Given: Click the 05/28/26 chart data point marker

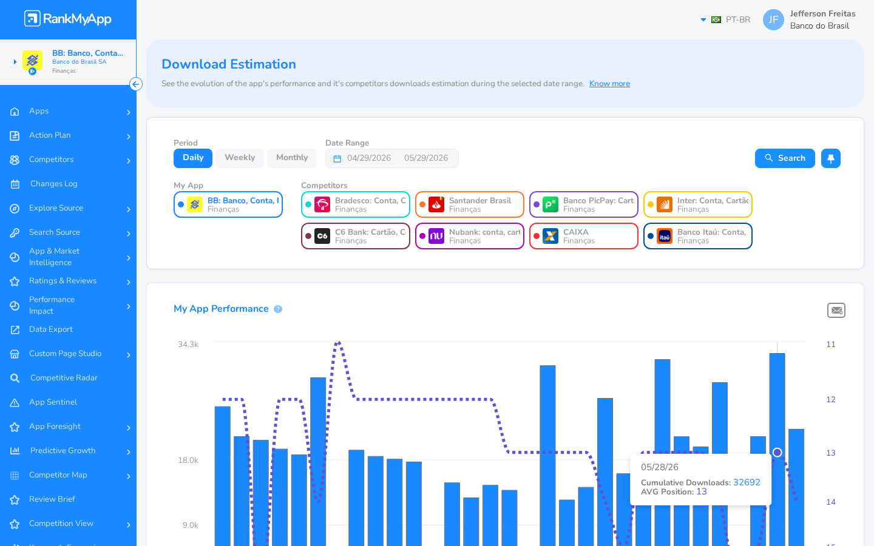Looking at the screenshot, I should (x=777, y=453).
